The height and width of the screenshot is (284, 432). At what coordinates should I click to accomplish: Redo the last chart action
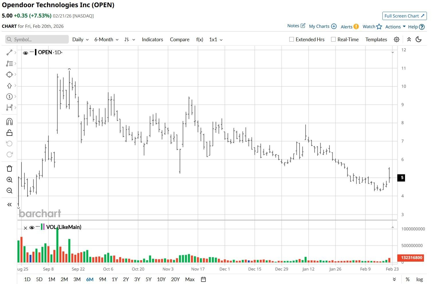tap(9, 155)
